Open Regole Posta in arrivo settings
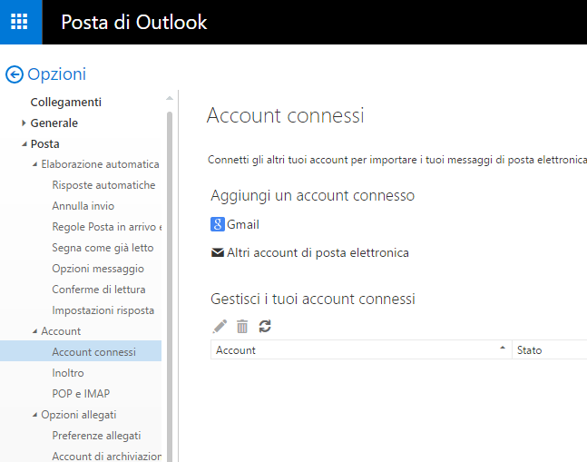587x462 pixels. pos(107,227)
